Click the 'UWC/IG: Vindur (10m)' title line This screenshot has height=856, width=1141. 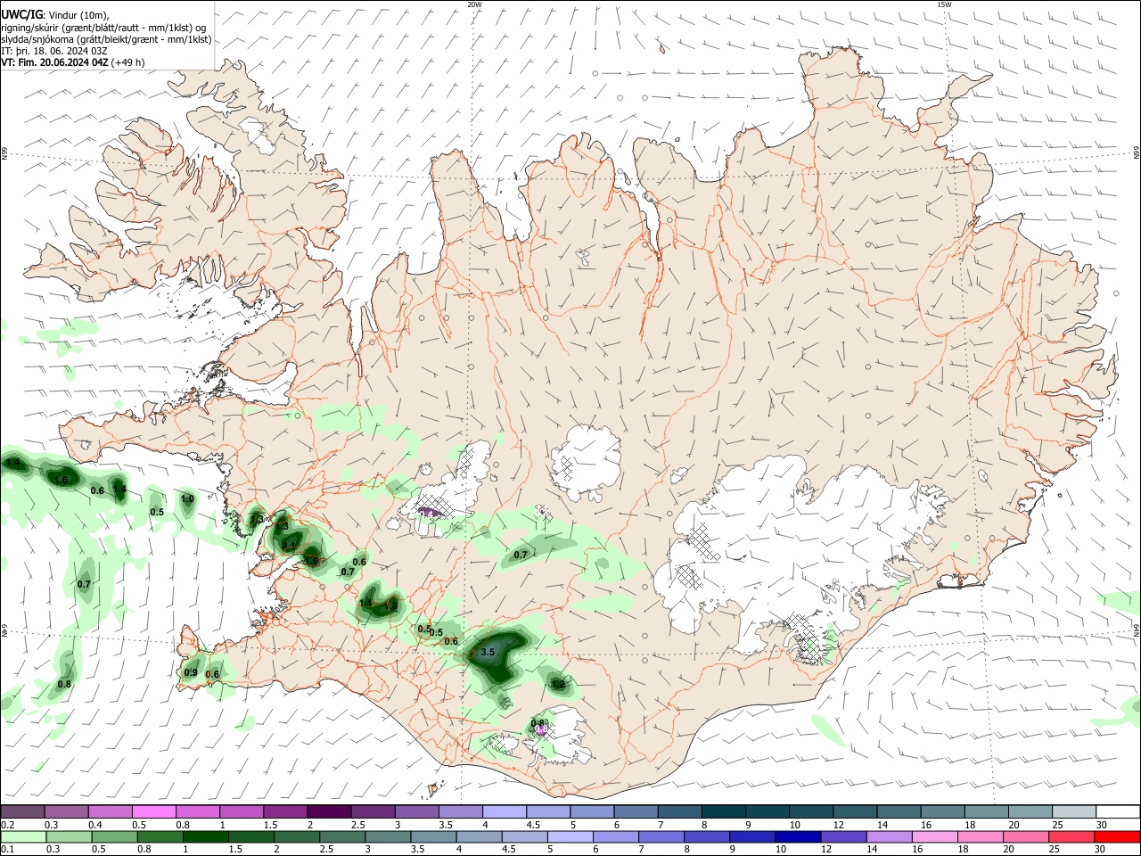55,14
